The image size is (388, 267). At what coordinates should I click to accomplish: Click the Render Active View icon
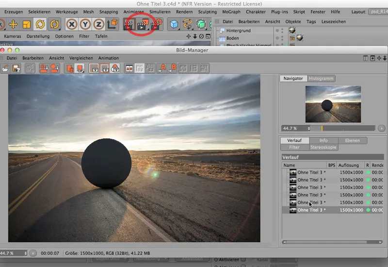point(129,23)
